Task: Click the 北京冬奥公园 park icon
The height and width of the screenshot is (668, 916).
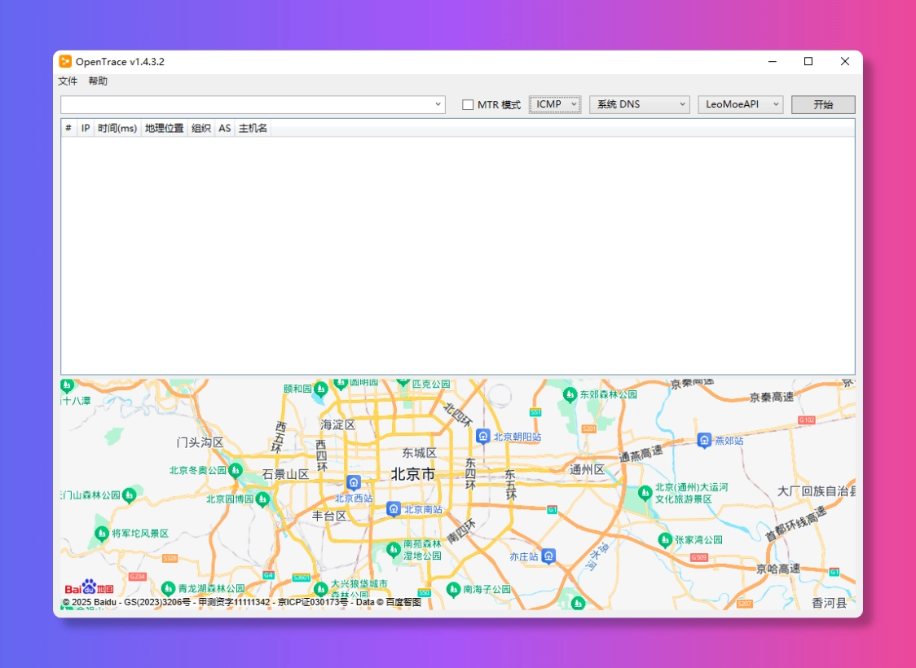Action: (x=236, y=470)
